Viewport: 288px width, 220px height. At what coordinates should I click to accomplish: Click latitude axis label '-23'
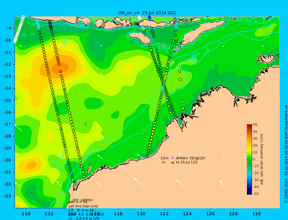click(x=8, y=196)
